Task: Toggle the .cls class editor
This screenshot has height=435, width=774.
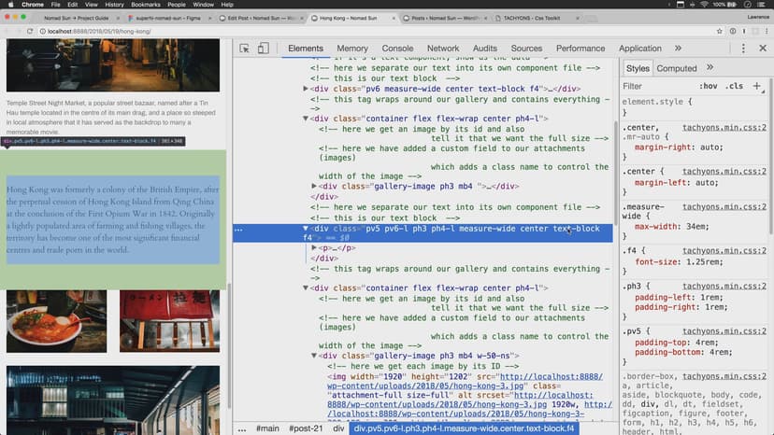Action: pos(735,86)
